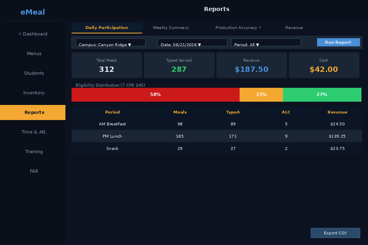Click the Reports page title

point(217,9)
